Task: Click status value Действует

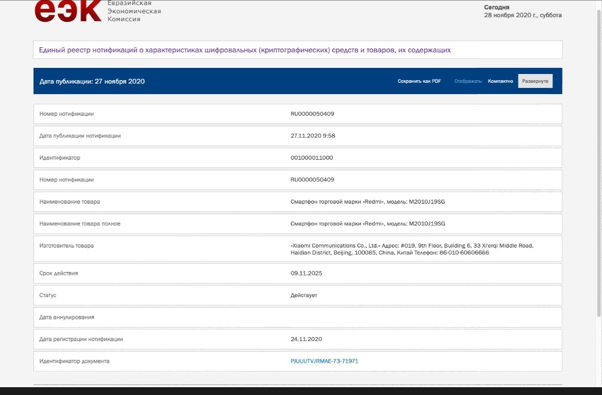Action: pyautogui.click(x=304, y=295)
